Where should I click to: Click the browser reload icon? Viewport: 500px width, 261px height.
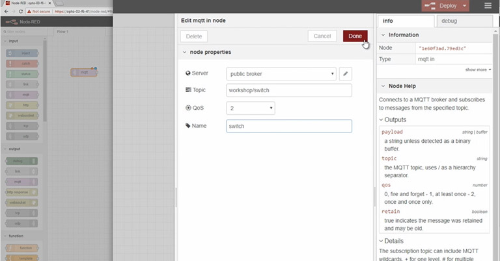point(20,12)
